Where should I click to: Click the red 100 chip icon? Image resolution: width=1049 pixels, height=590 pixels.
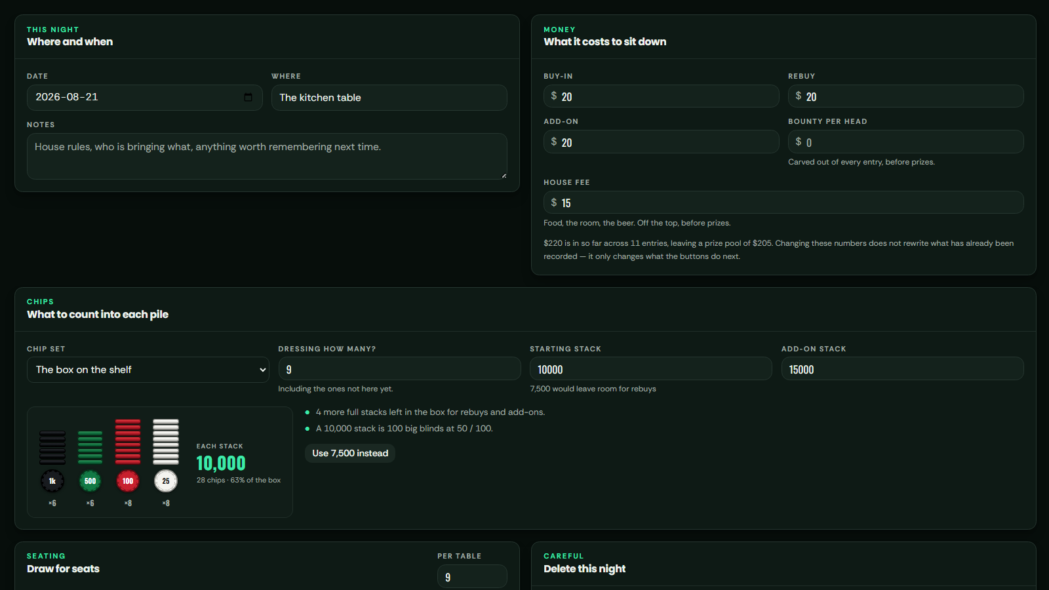128,481
